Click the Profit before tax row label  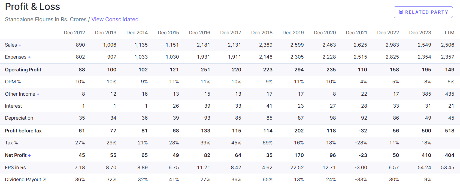[23, 131]
